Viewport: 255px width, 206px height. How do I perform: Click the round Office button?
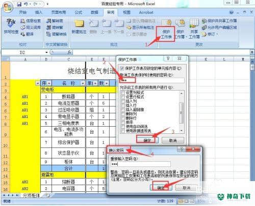tap(8, 7)
